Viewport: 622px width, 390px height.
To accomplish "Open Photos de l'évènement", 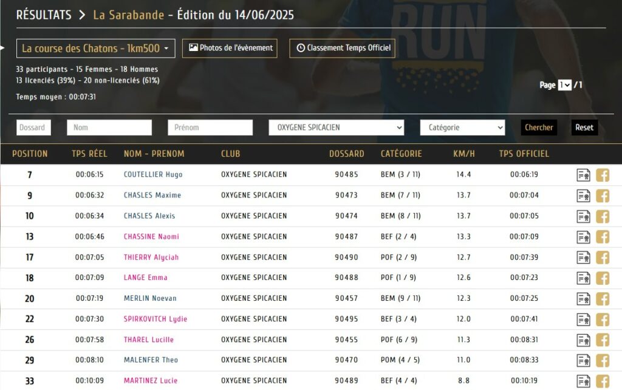I will click(230, 48).
